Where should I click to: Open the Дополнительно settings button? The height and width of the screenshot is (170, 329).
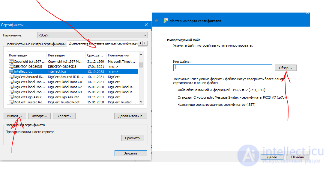[x=130, y=116]
